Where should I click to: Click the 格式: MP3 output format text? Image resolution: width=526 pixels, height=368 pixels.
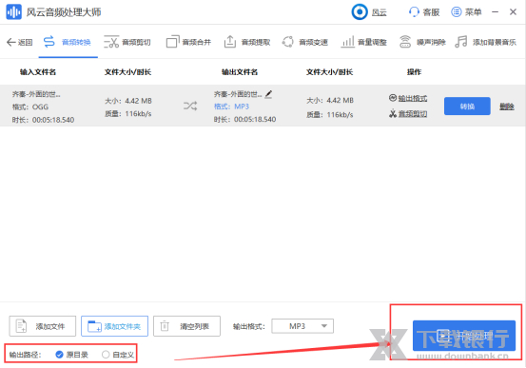click(x=231, y=107)
